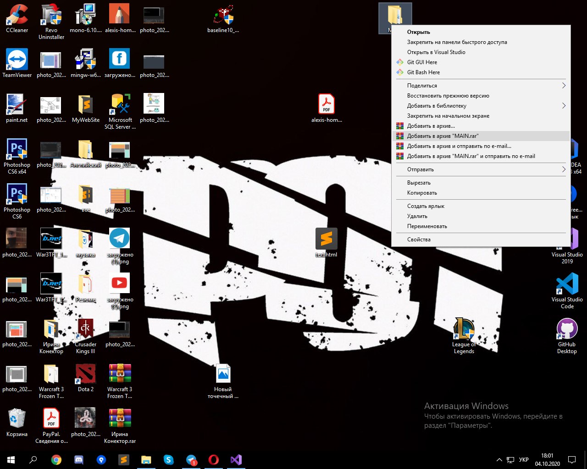Choose Вырезать from the context menu
Image resolution: width=587 pixels, height=469 pixels.
click(481, 183)
